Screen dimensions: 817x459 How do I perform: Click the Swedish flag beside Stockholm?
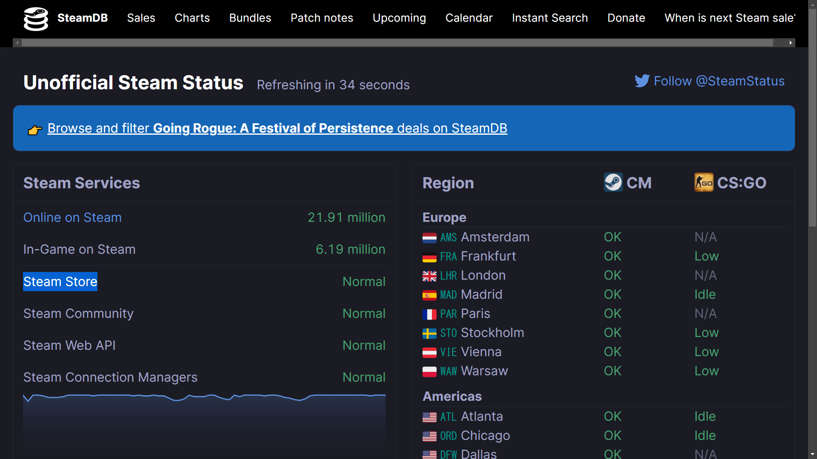click(429, 334)
